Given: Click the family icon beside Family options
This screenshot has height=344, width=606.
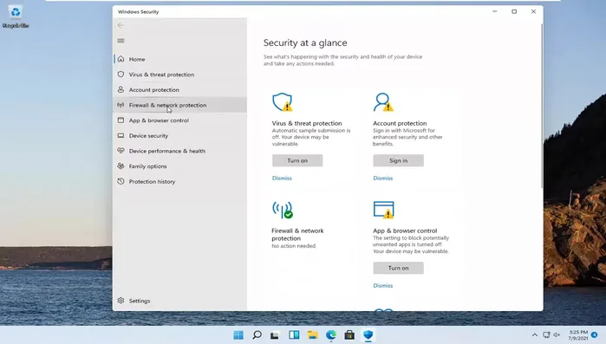Looking at the screenshot, I should (121, 166).
